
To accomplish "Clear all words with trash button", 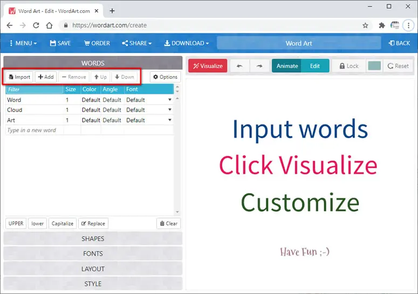I will pyautogui.click(x=168, y=223).
